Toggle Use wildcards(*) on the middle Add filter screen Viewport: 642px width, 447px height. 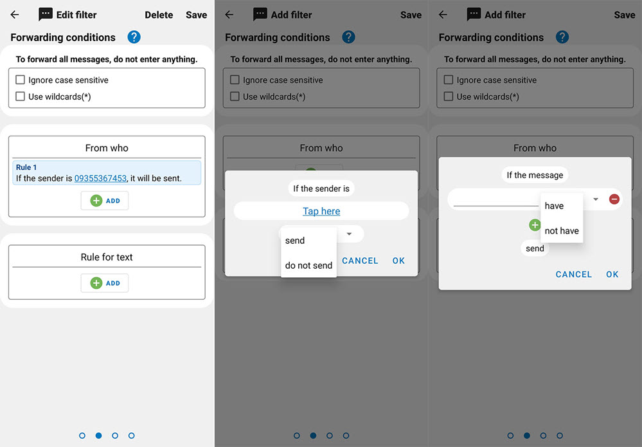(235, 96)
